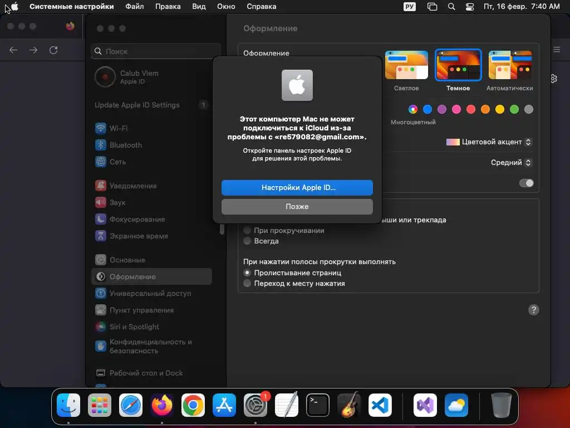The height and width of the screenshot is (428, 570).
Task: Pick the pink accent color
Action: click(x=456, y=109)
